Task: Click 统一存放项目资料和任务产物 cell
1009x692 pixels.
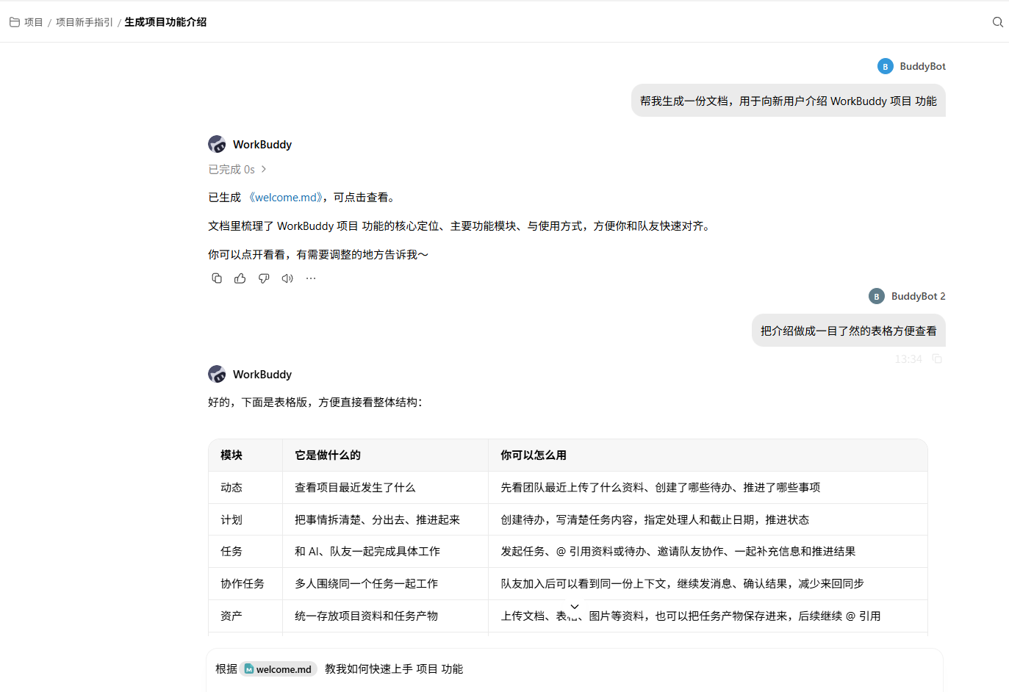Action: point(386,616)
